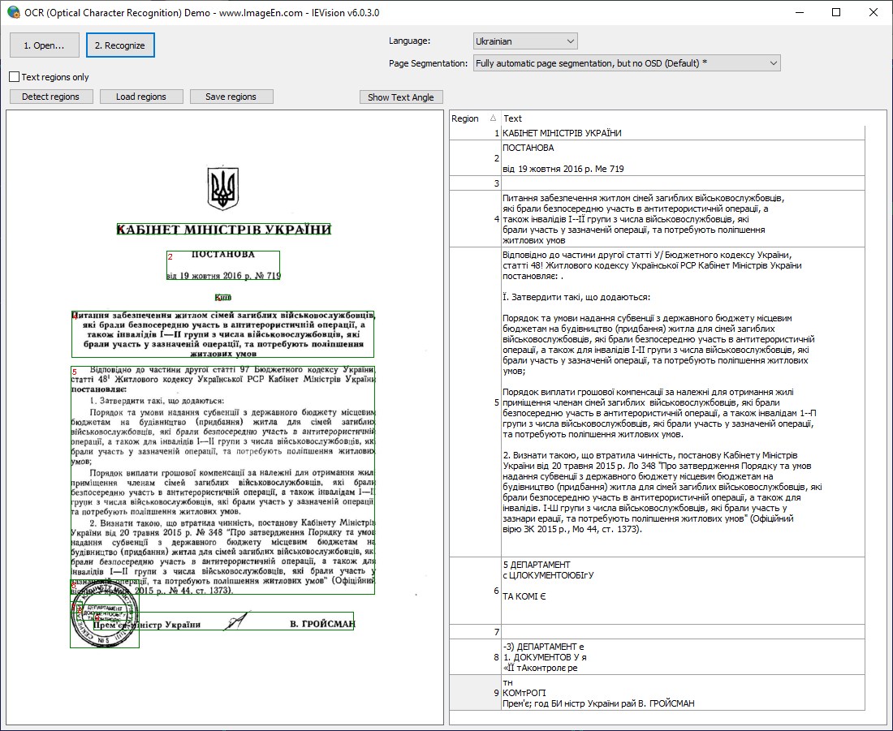The height and width of the screenshot is (731, 893).
Task: Select region 8 row with -3) ДЕПАРТАМЕНТ
Action: [x=658, y=657]
